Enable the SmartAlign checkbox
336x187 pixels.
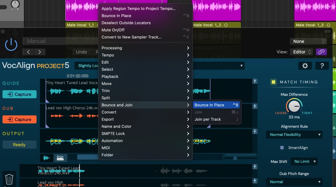point(282,148)
